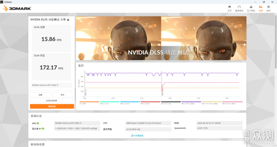The width and height of the screenshot is (277, 147).
Task: Click the dashed marker line mid-graph
Action: [x=162, y=84]
